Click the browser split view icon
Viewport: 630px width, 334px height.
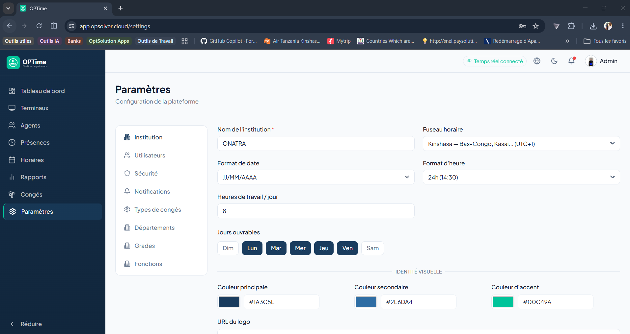coord(54,26)
